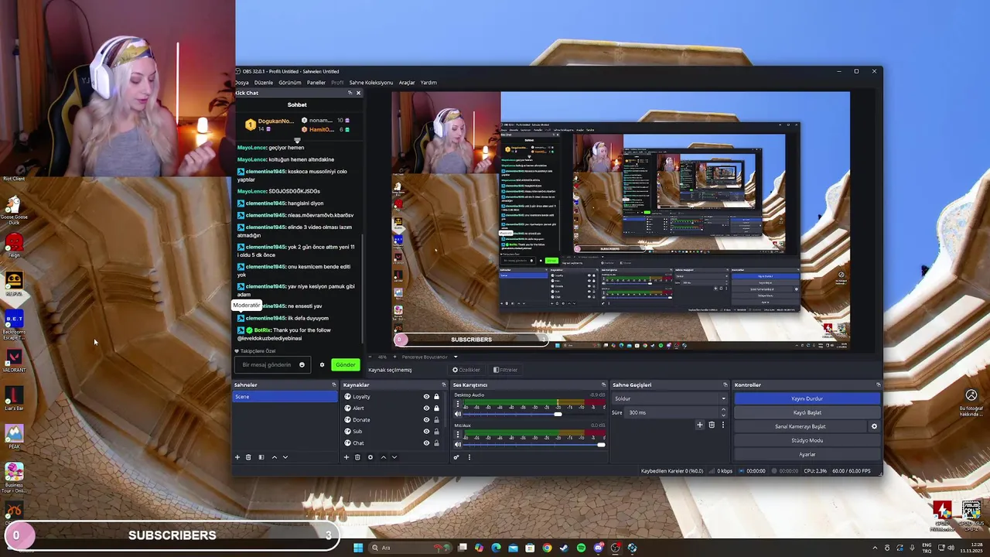
Task: Open the Görünüm menu
Action: tap(290, 83)
